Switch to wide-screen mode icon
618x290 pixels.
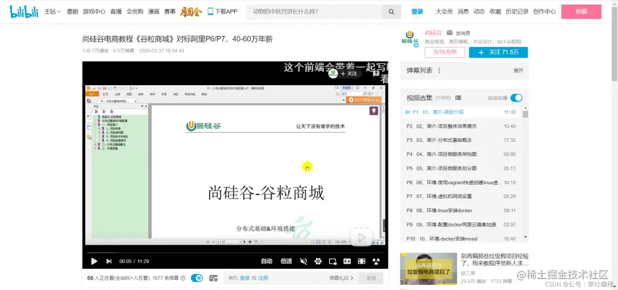[347, 261]
